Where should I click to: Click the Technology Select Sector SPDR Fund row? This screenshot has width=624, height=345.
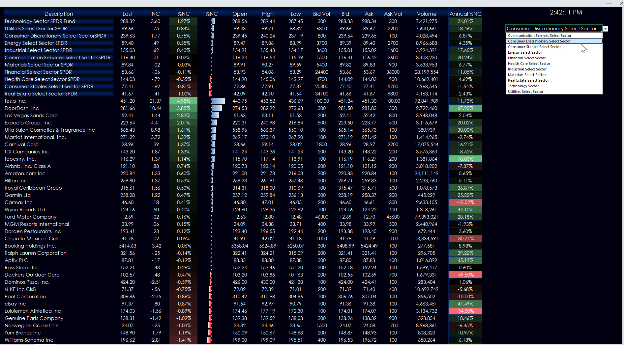pyautogui.click(x=40, y=21)
